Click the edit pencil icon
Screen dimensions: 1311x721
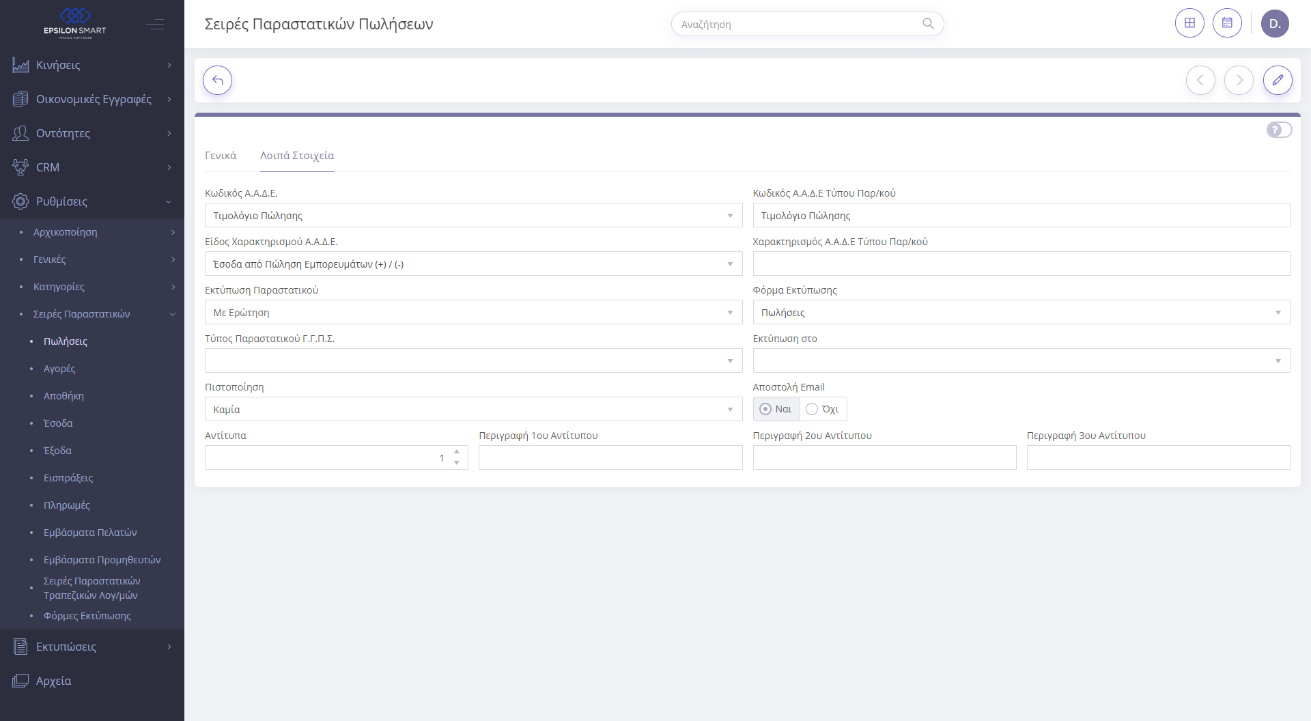click(1277, 81)
